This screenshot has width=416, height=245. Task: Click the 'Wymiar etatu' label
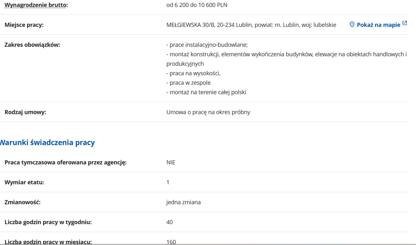pyautogui.click(x=24, y=182)
